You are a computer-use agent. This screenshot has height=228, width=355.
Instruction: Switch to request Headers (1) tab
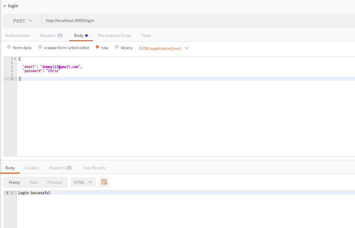pos(51,36)
